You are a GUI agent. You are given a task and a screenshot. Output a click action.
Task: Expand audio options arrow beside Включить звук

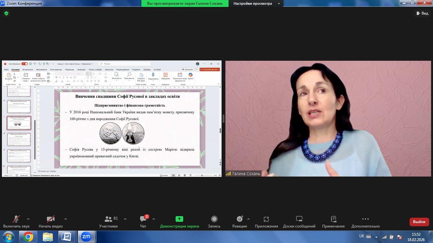tap(28, 219)
